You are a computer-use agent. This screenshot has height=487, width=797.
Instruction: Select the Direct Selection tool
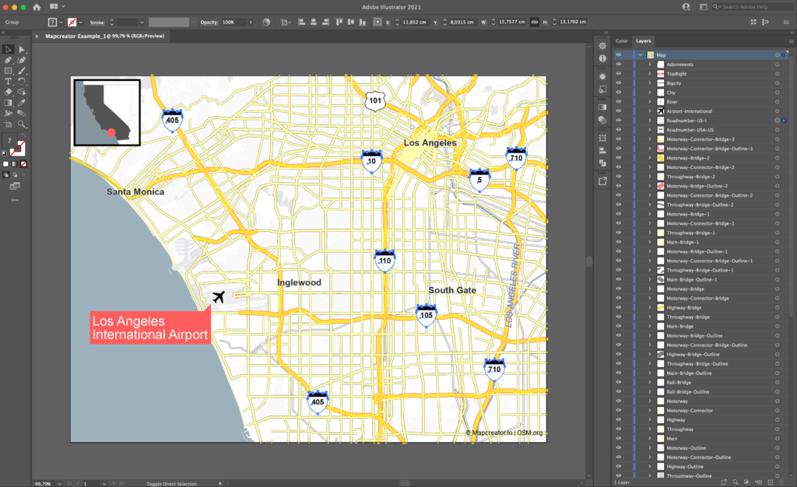(21, 49)
